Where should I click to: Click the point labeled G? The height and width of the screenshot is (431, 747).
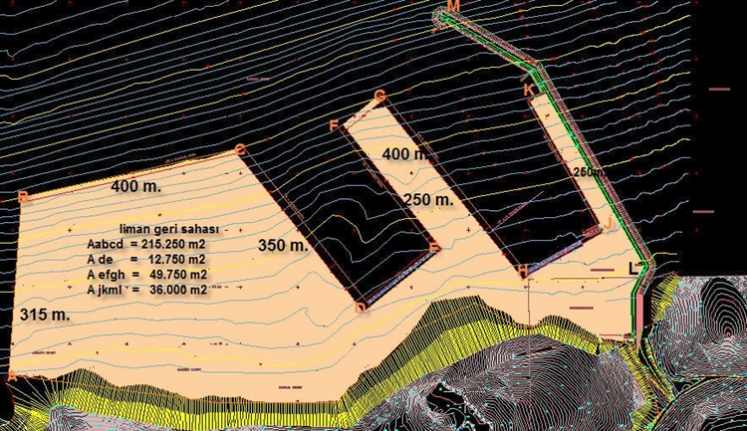379,97
